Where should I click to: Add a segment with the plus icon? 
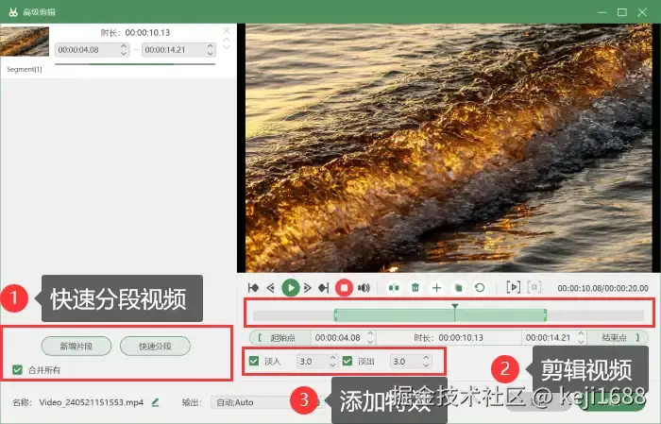pos(436,288)
